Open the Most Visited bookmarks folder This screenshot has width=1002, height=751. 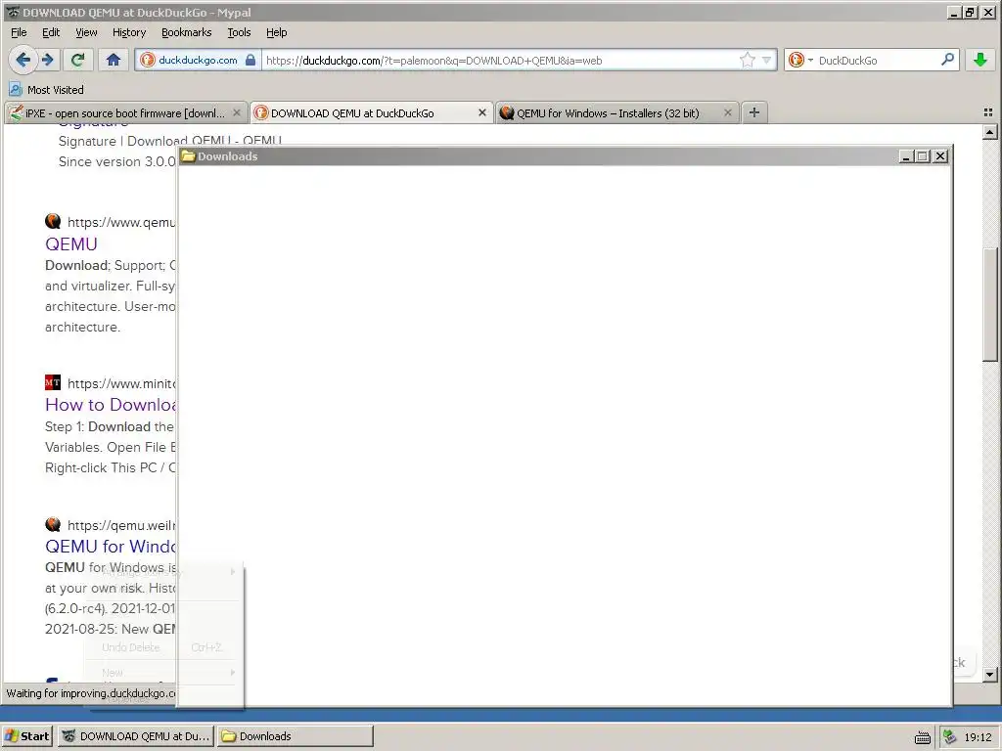tap(47, 89)
